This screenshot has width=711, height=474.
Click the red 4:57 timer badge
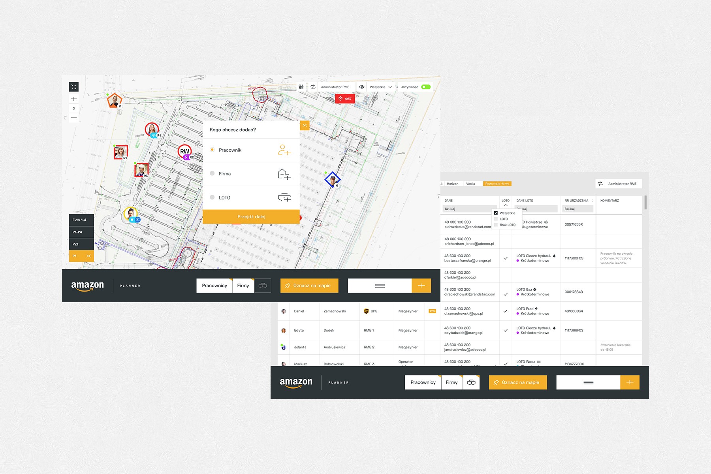pyautogui.click(x=345, y=99)
